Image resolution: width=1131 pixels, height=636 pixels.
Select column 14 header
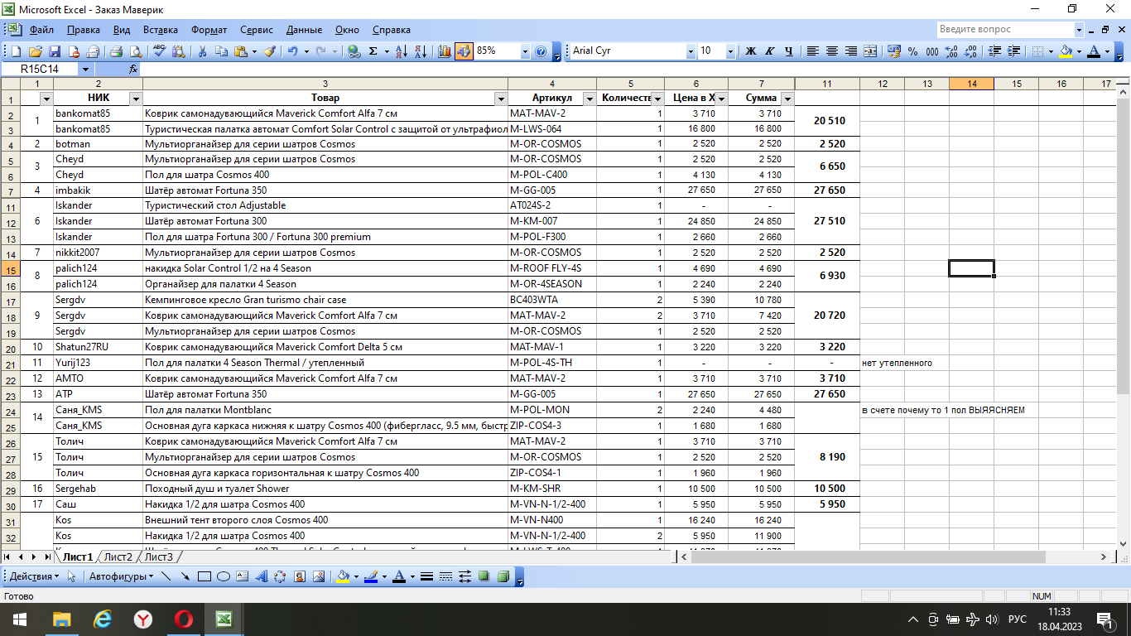coord(971,84)
